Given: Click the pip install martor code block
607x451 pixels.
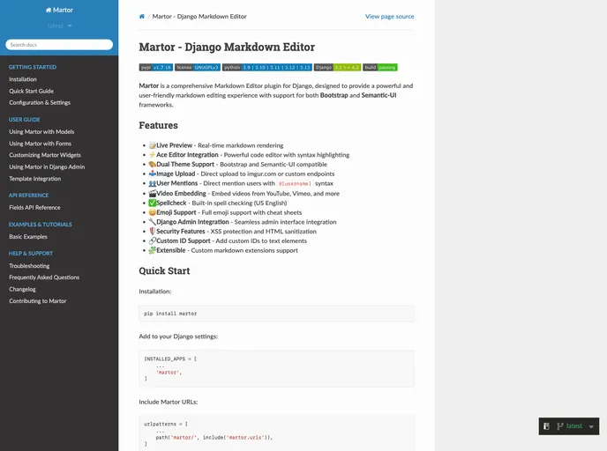Looking at the screenshot, I should 276,314.
